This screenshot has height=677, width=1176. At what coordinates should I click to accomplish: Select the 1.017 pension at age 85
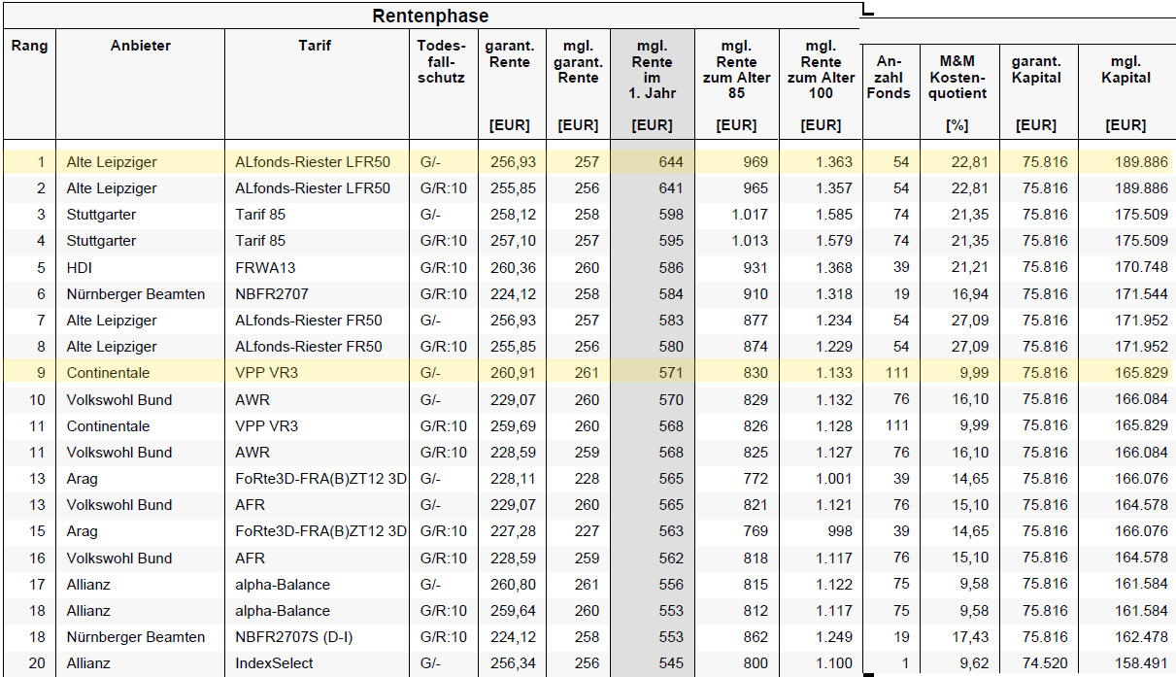coord(750,215)
